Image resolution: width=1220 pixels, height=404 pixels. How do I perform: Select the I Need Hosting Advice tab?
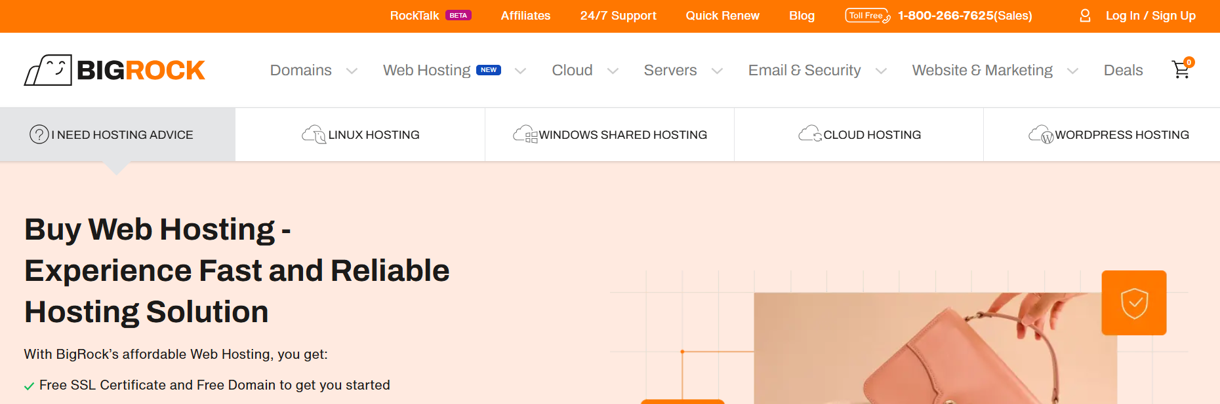(x=117, y=135)
